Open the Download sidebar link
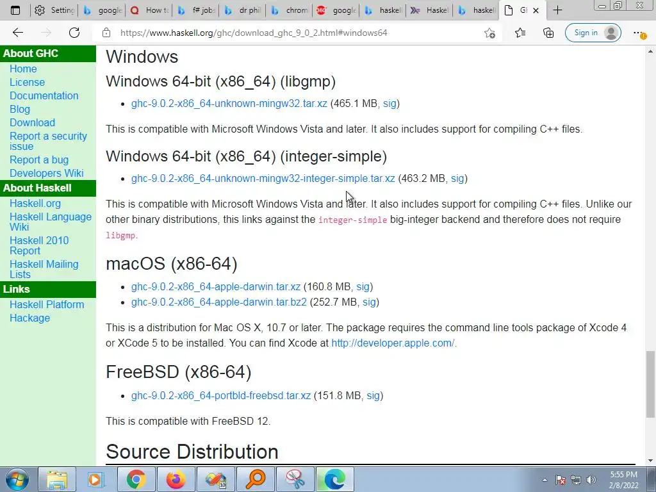Viewport: 656px width, 492px height. [32, 122]
